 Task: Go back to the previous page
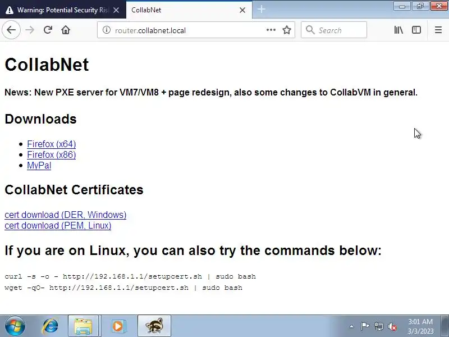pos(11,30)
